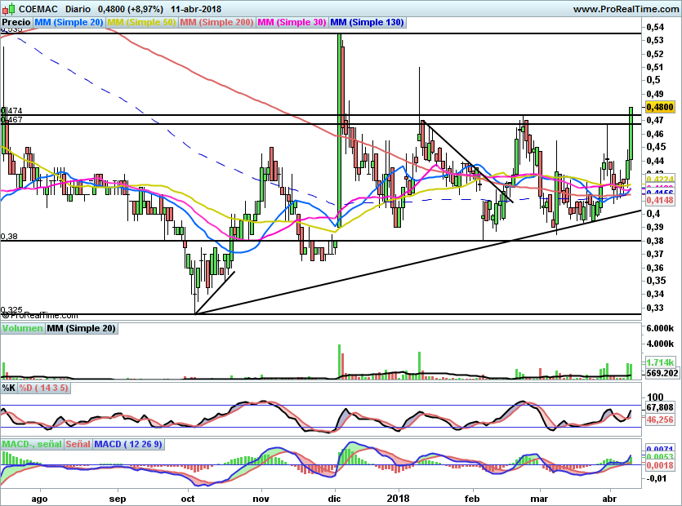
Task: Click the 11-abr-2018 date text
Action: (196, 9)
